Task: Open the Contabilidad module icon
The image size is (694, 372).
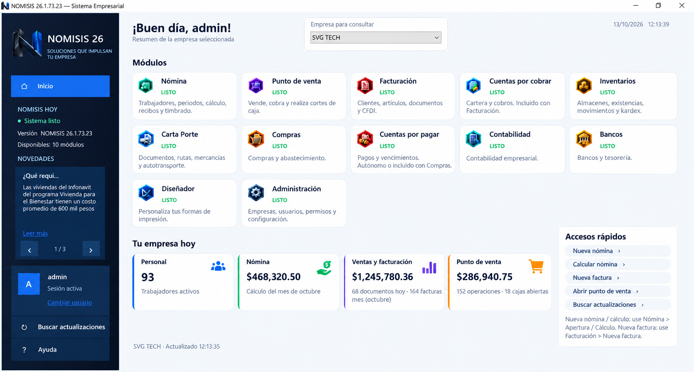Action: pyautogui.click(x=473, y=139)
